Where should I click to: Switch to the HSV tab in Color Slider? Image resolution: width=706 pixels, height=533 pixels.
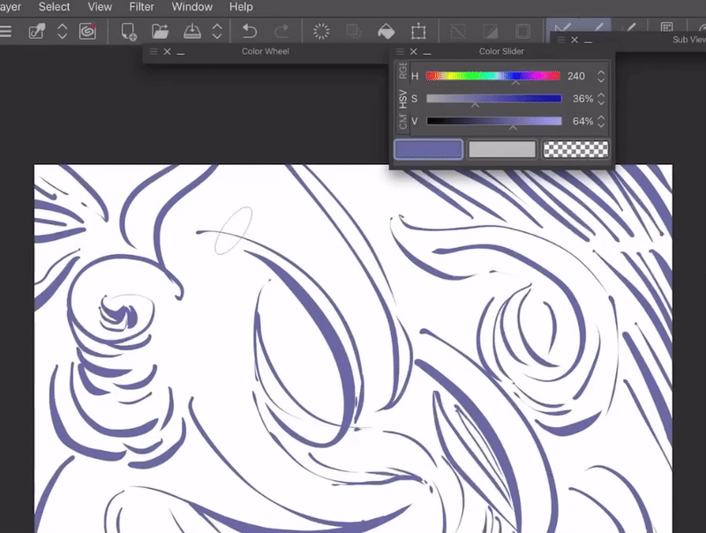click(402, 99)
